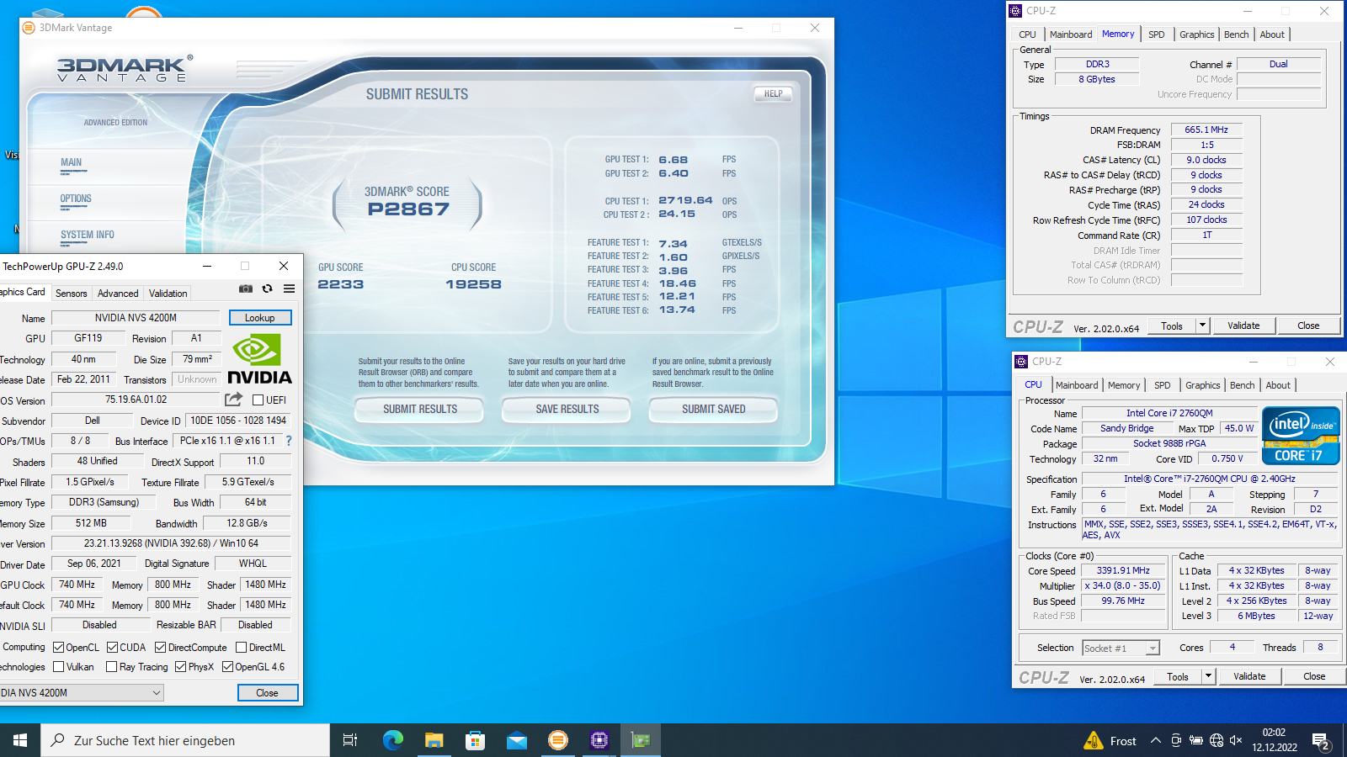
Task: Switch to the Advanced tab in GPU-Z
Action: click(118, 293)
